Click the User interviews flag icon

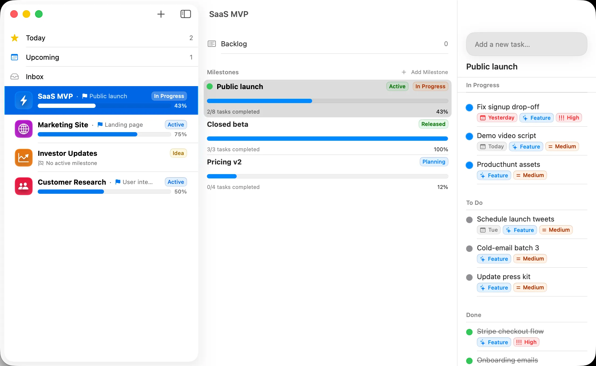[x=118, y=182]
